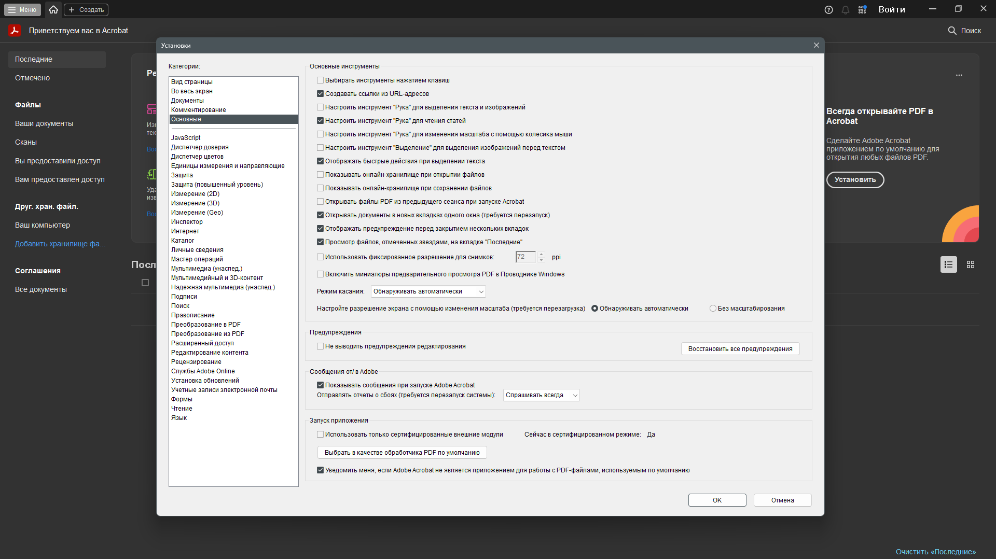The image size is (996, 560).
Task: Check 'Использовать фиксированное разрешение для снимков'
Action: pos(320,257)
